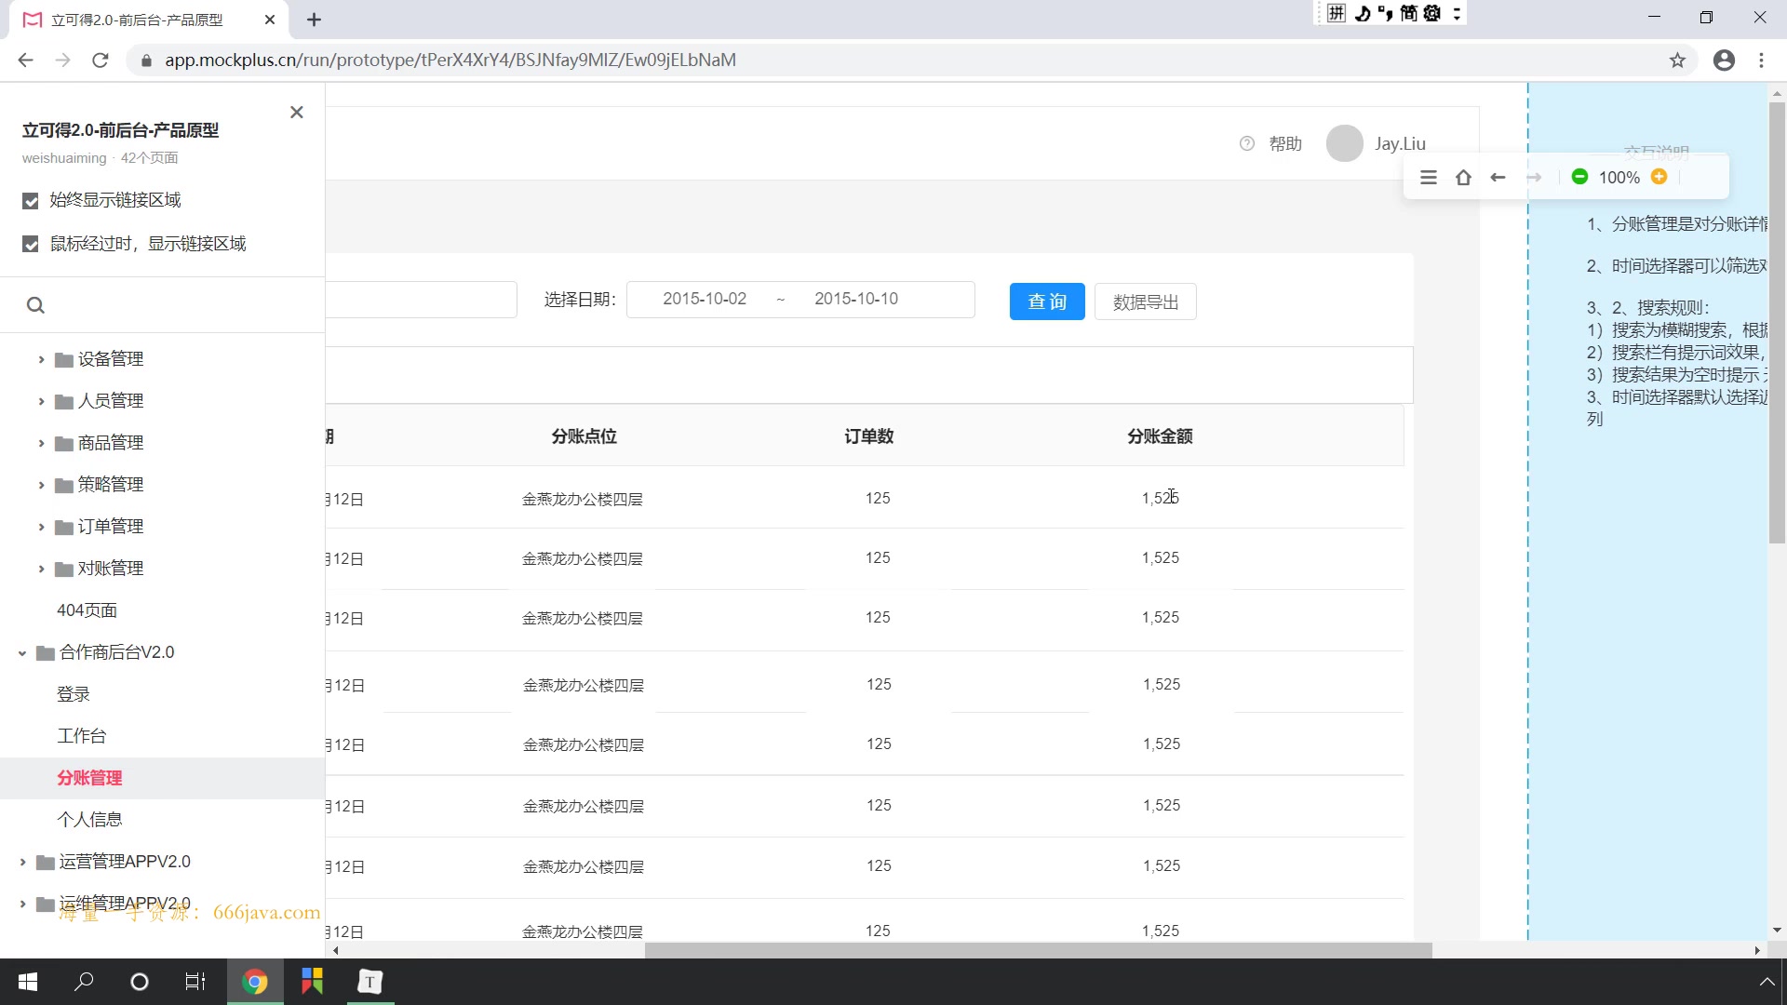This screenshot has width=1787, height=1005.
Task: Expand the 设备管理 folder
Action: pyautogui.click(x=41, y=359)
